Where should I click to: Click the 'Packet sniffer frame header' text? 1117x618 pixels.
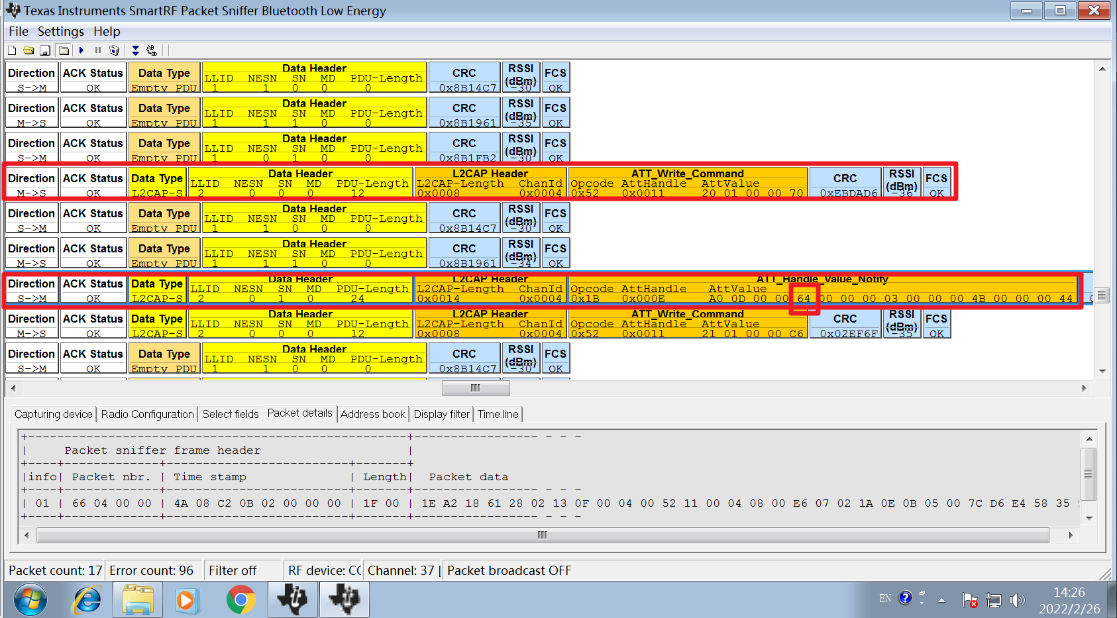coord(162,450)
